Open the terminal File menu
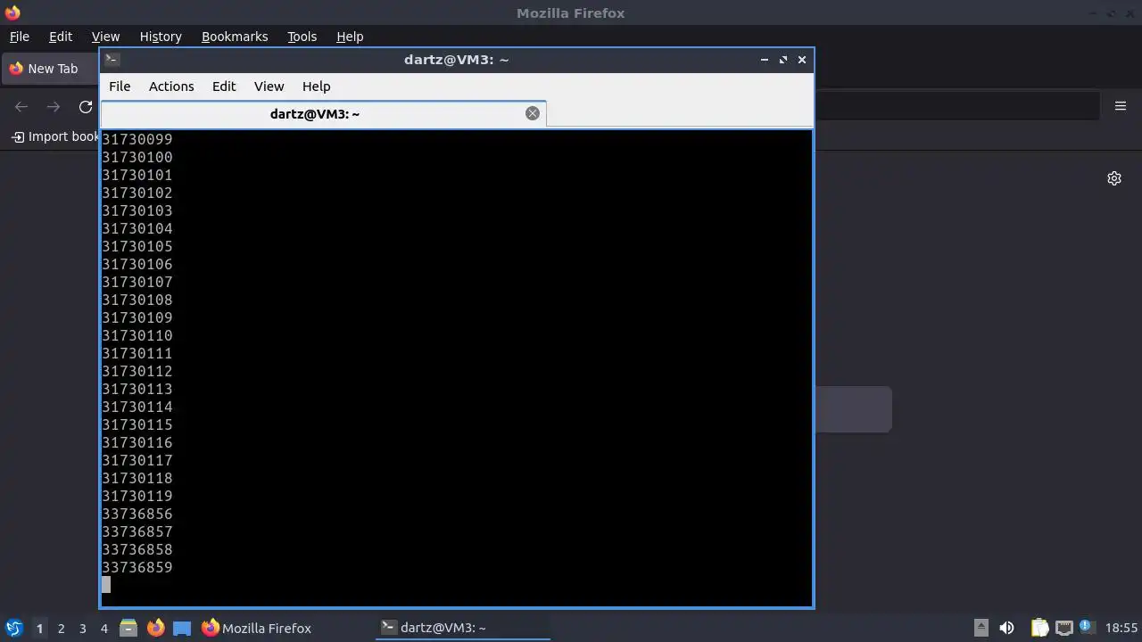The height and width of the screenshot is (642, 1142). [120, 86]
